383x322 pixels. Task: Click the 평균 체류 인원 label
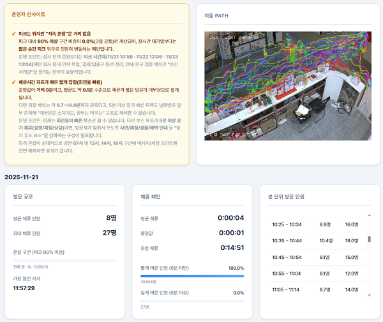(27, 218)
